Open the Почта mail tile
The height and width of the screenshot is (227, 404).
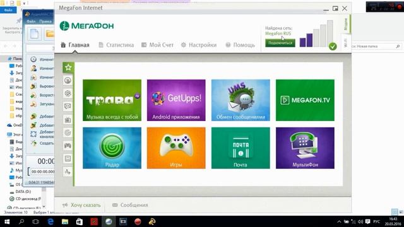click(241, 148)
